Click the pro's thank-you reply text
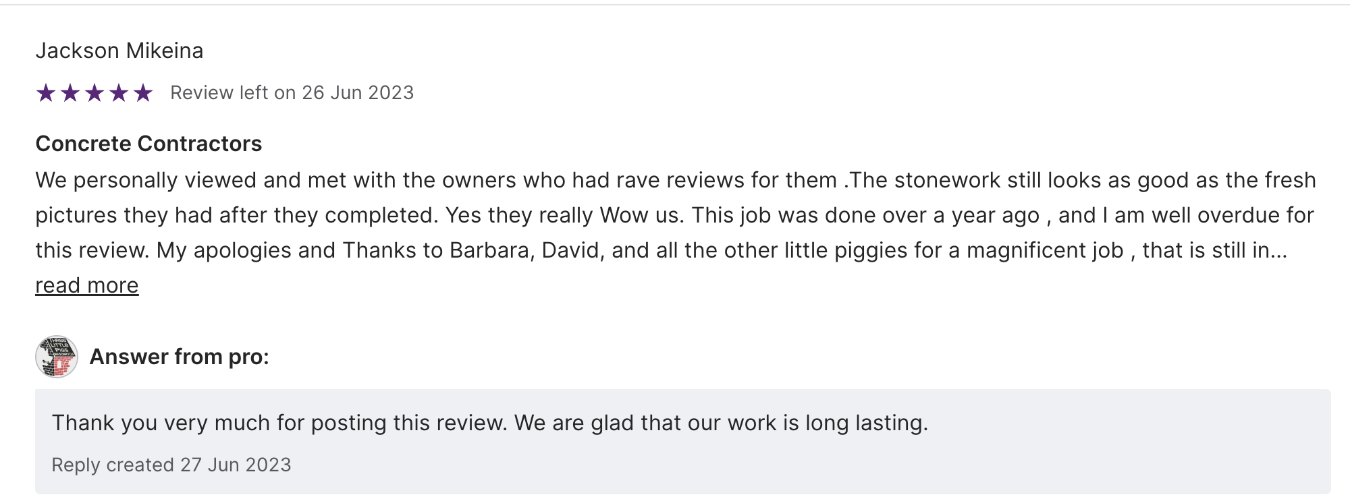Image resolution: width=1350 pixels, height=499 pixels. coord(490,423)
